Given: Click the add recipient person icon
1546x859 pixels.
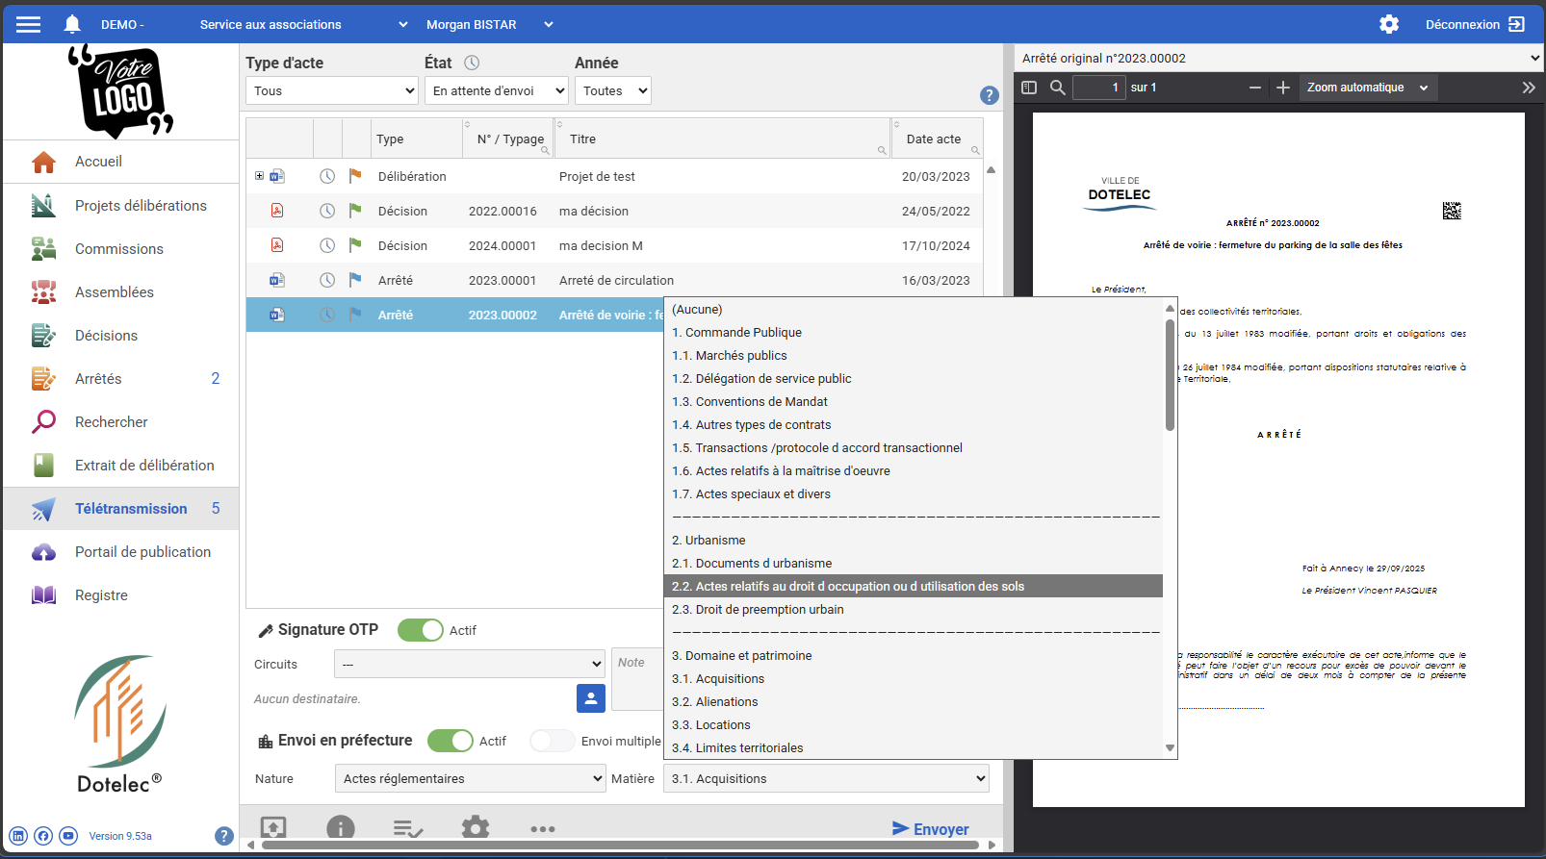Looking at the screenshot, I should [x=590, y=698].
